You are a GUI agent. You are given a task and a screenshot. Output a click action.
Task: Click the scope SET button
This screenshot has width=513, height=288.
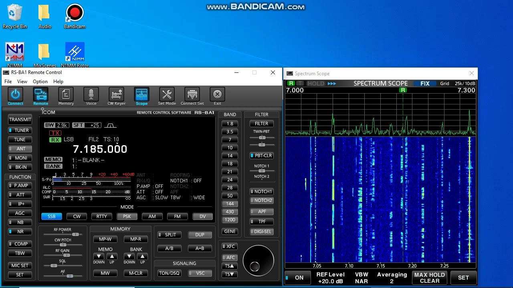pos(463,278)
